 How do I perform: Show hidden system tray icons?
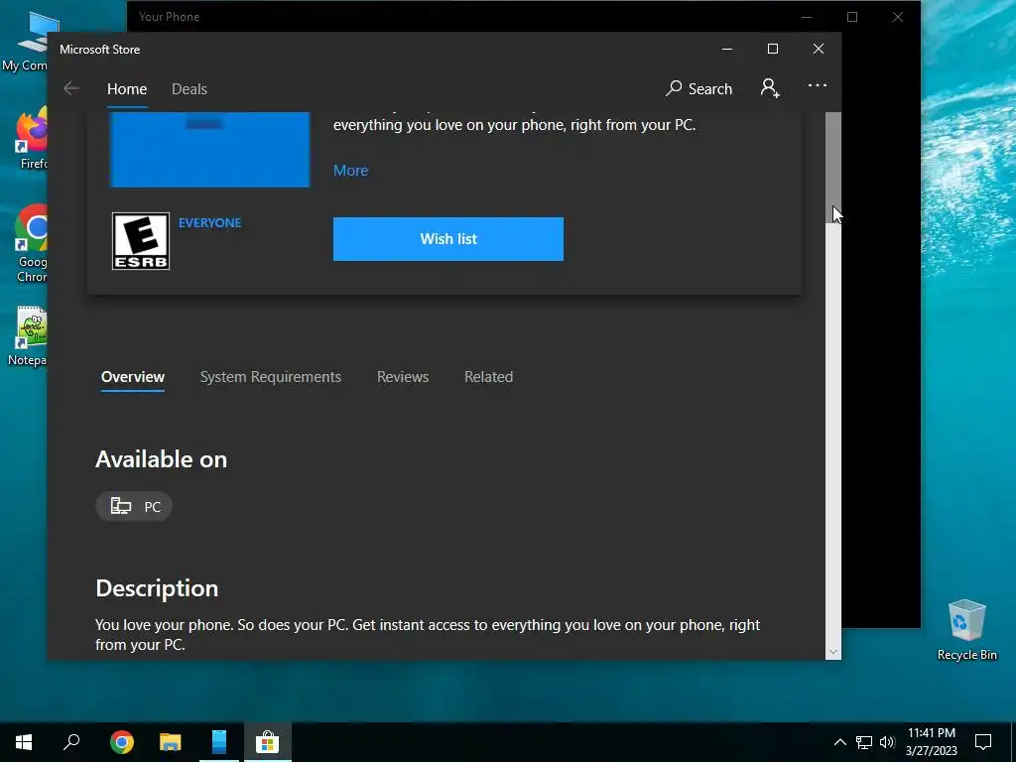tap(839, 742)
